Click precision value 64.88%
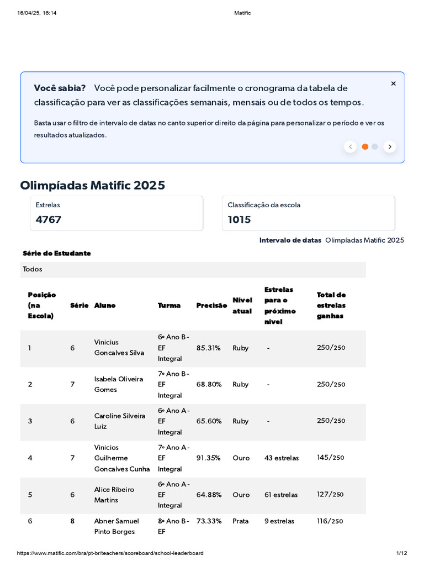 coord(209,495)
